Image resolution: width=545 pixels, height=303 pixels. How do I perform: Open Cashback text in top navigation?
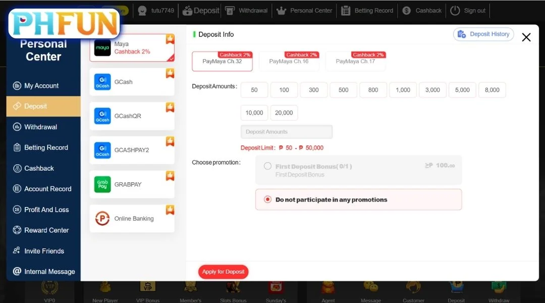[x=428, y=11]
